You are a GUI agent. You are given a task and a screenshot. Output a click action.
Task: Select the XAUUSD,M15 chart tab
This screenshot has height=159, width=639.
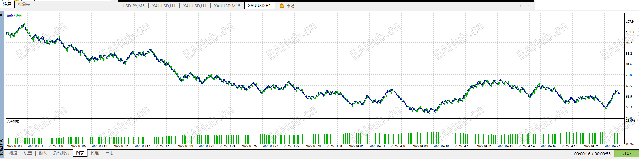(x=227, y=6)
